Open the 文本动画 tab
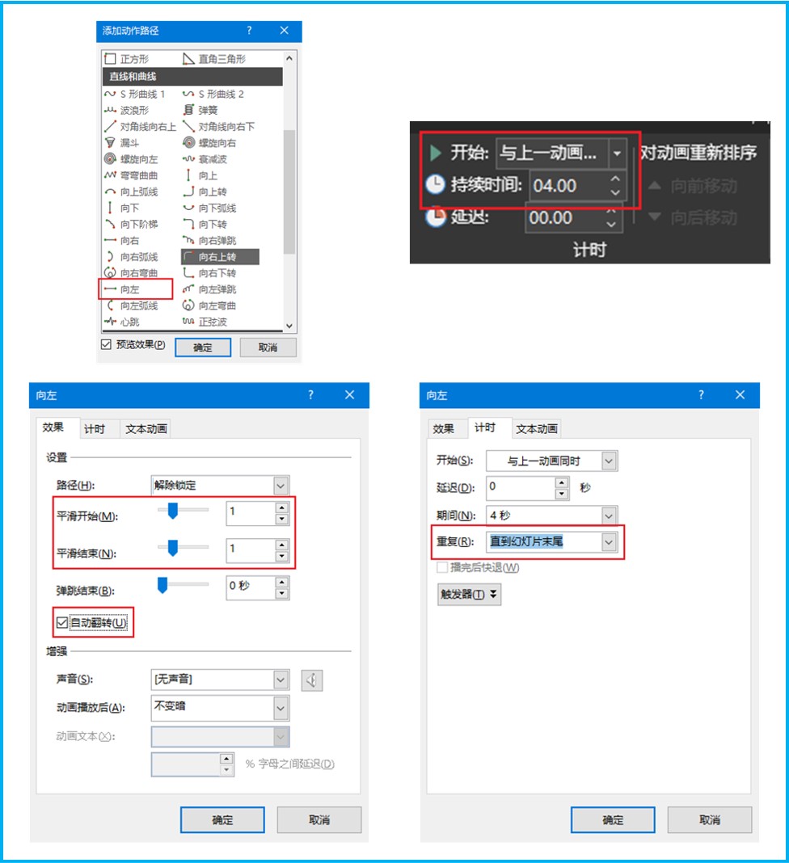789x863 pixels. (x=145, y=428)
